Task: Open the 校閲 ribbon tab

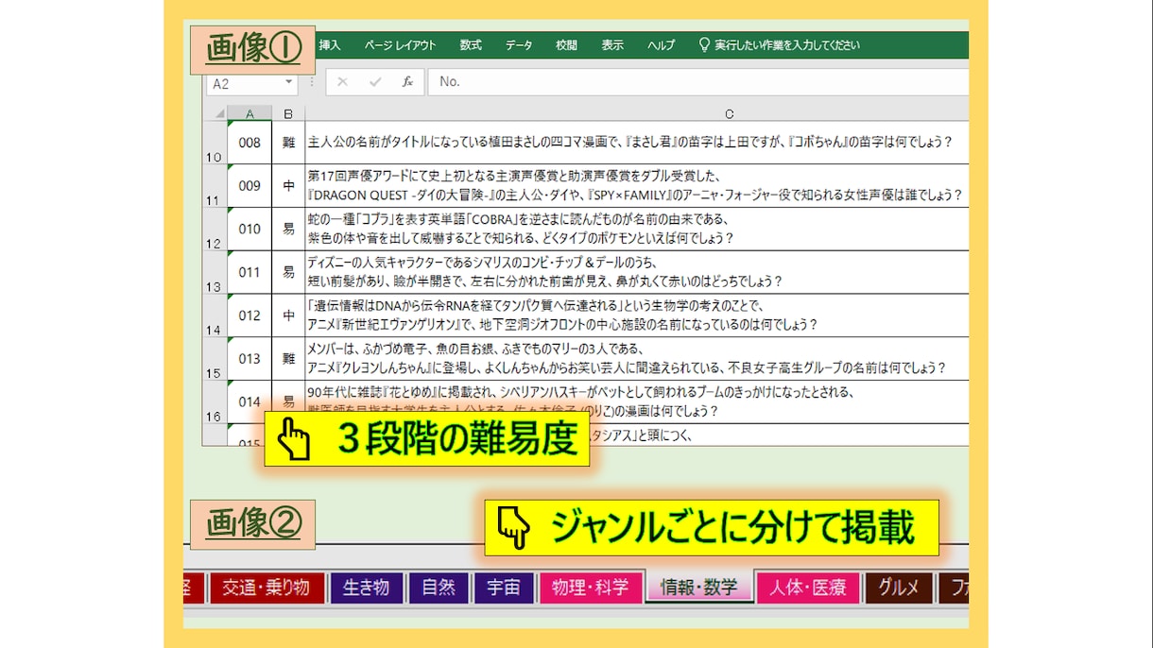Action: 566,45
